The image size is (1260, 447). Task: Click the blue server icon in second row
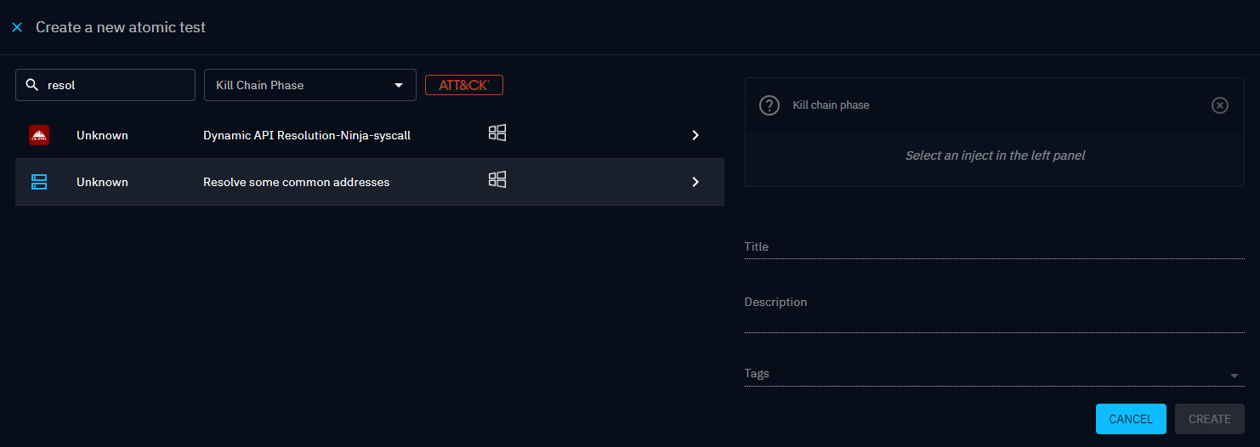pos(38,182)
